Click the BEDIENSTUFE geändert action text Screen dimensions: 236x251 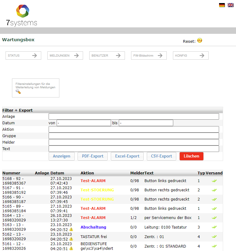coord(97,246)
